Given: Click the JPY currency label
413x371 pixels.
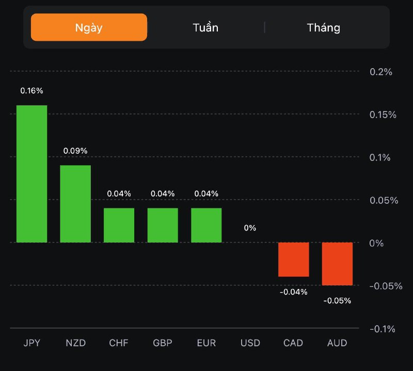Looking at the screenshot, I should coord(31,343).
